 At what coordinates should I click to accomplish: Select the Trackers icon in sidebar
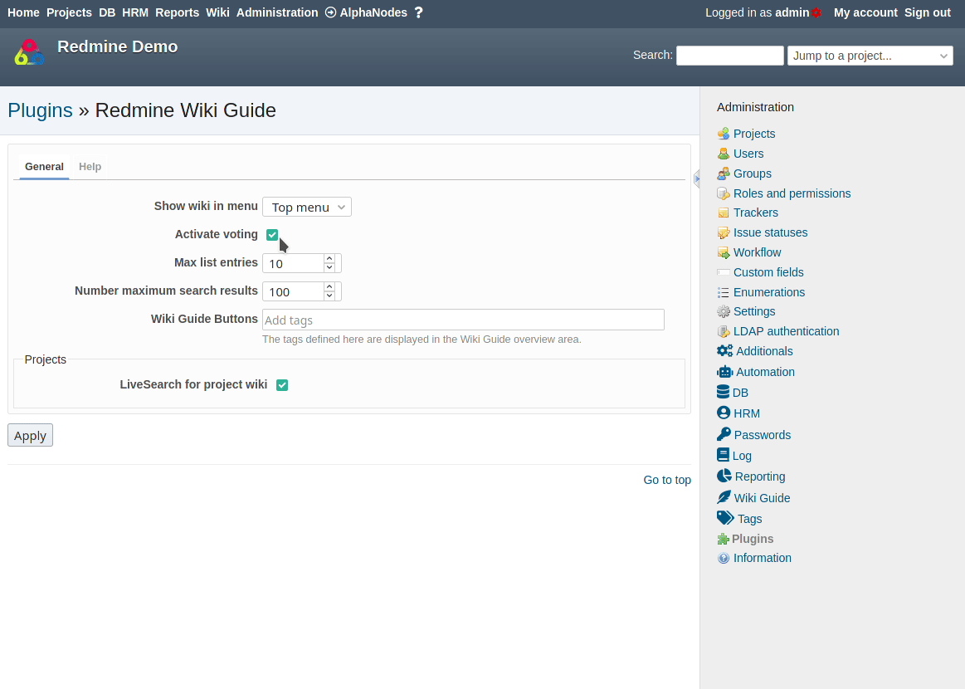724,213
